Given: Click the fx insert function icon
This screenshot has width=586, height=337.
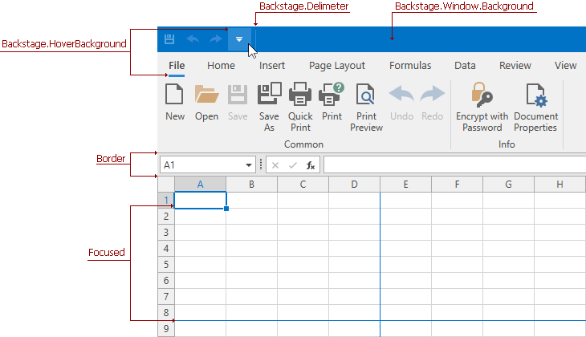Looking at the screenshot, I should click(x=310, y=165).
